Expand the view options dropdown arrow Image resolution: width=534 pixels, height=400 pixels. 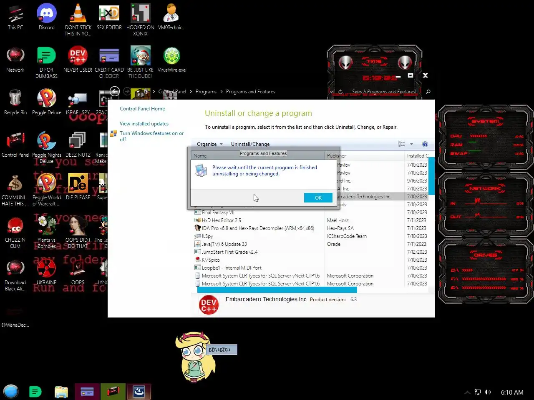(x=411, y=144)
